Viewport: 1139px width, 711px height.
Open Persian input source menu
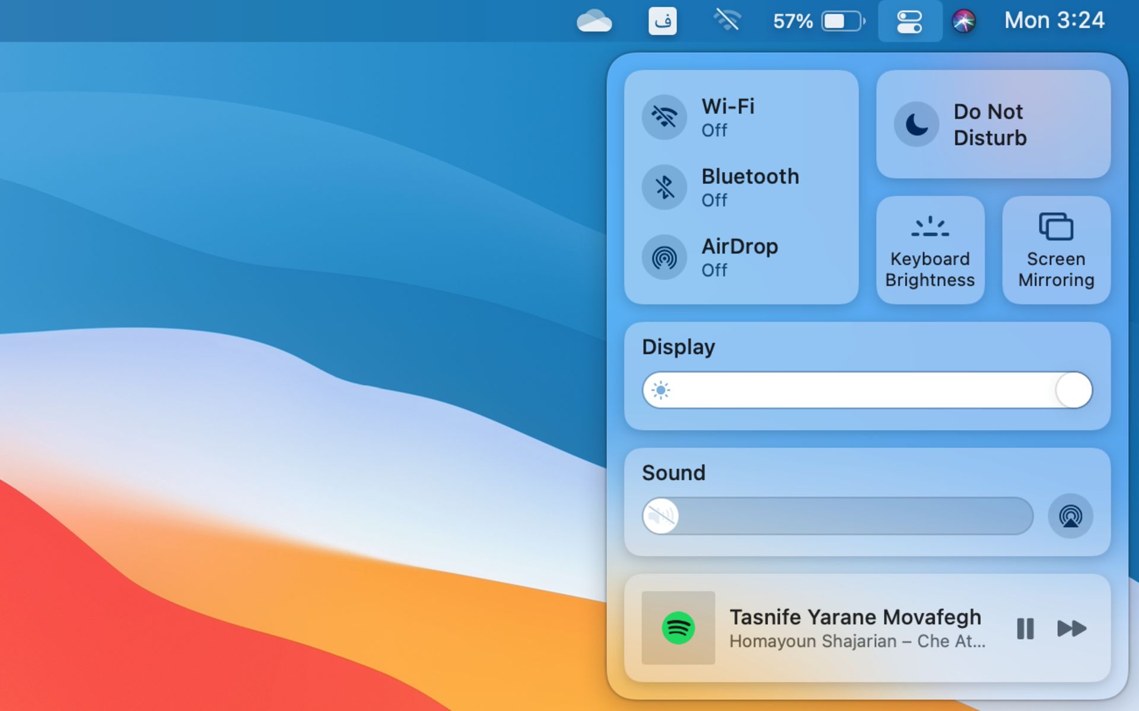click(662, 21)
